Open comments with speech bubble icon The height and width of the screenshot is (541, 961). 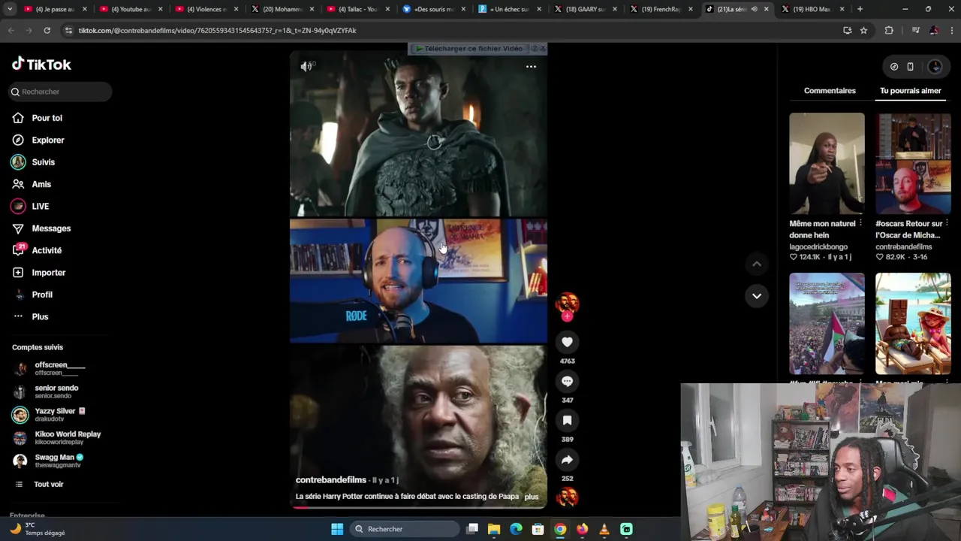tap(567, 381)
